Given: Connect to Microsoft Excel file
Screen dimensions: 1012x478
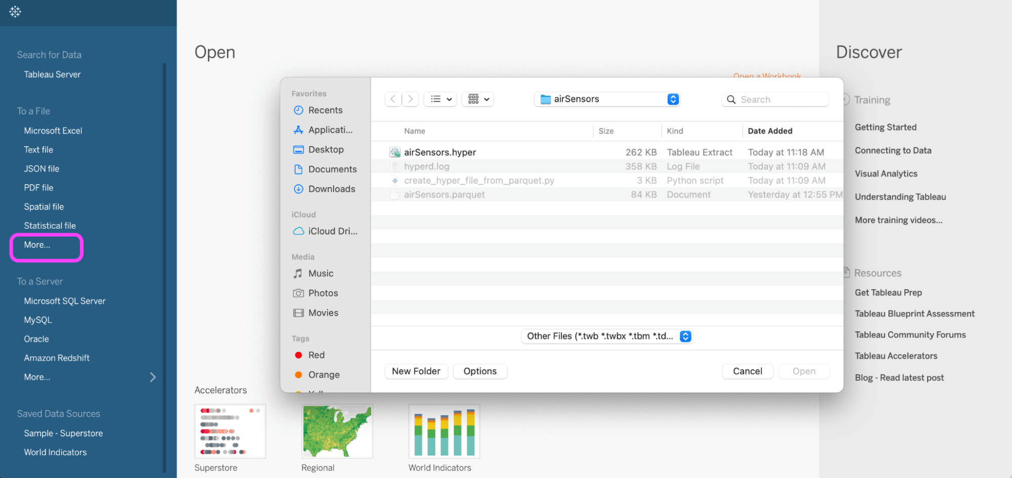Looking at the screenshot, I should [53, 131].
